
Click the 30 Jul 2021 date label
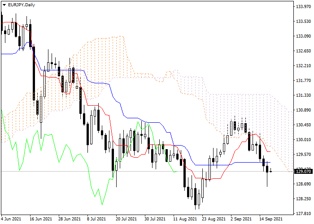click(154, 219)
